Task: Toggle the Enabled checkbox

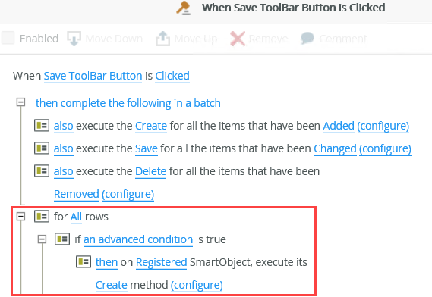Action: pyautogui.click(x=8, y=38)
